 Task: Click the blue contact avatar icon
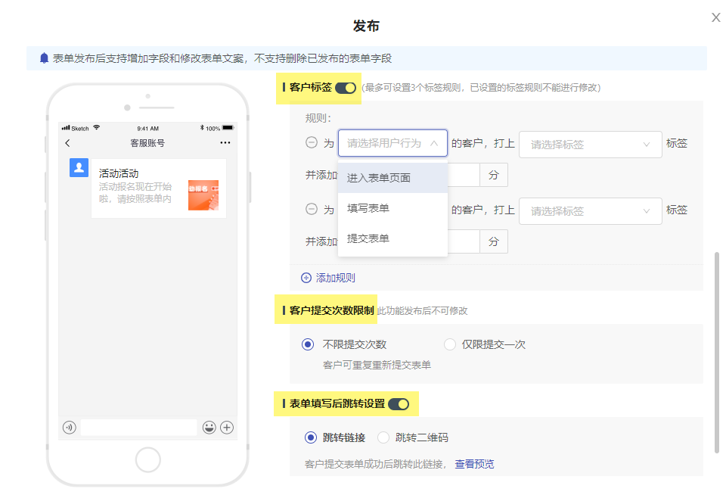tap(79, 168)
